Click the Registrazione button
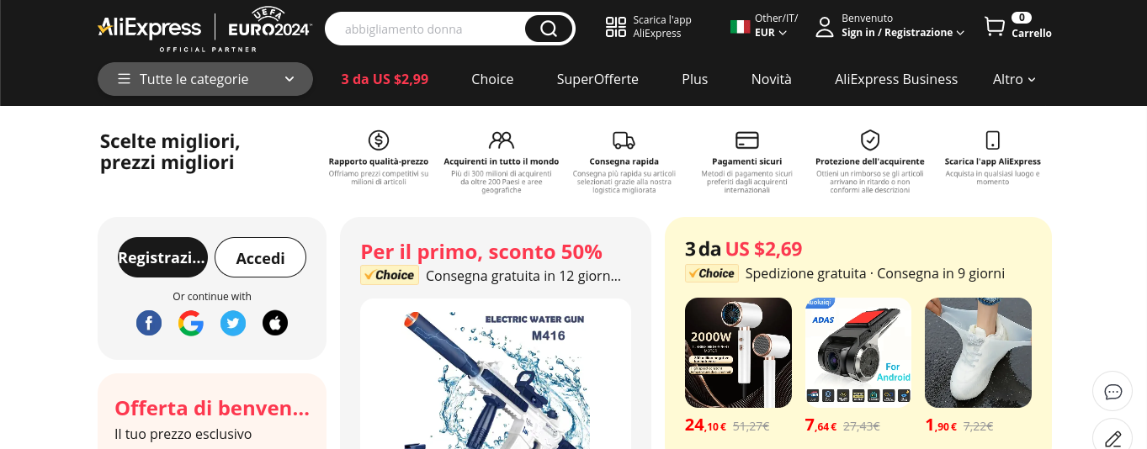Viewport: 1147px width, 449px height. tap(162, 257)
